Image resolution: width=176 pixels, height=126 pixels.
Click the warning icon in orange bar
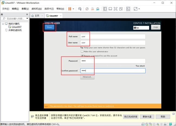coord(46,106)
